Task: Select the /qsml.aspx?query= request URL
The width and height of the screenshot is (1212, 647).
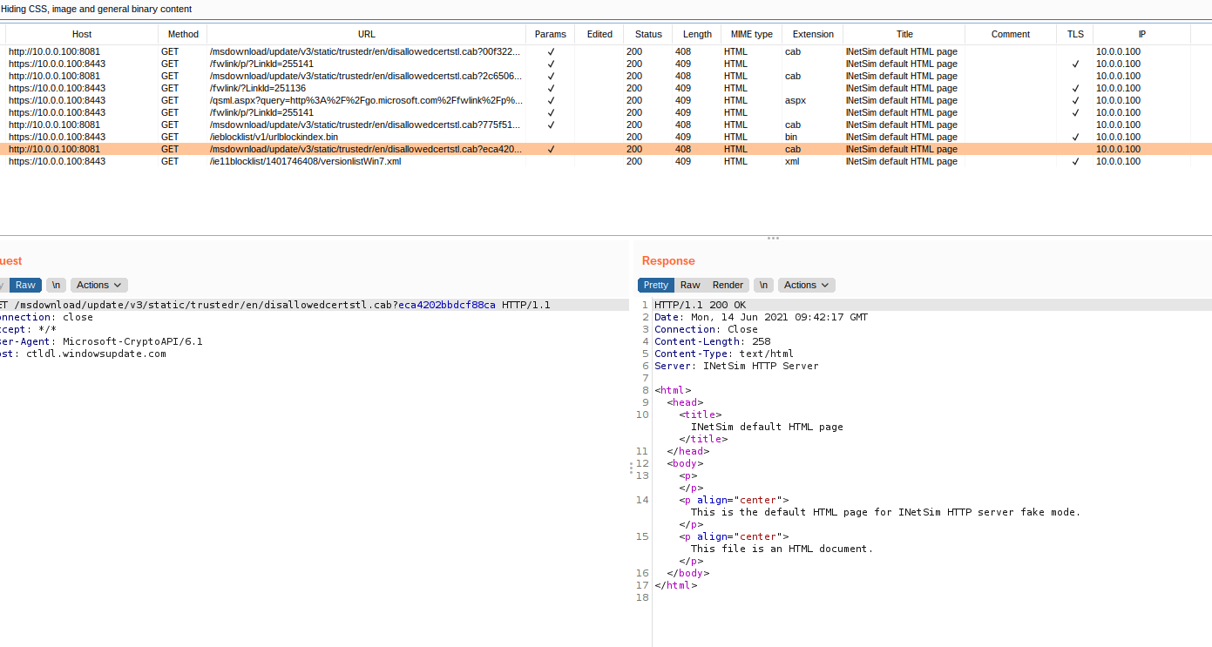Action: pyautogui.click(x=366, y=100)
